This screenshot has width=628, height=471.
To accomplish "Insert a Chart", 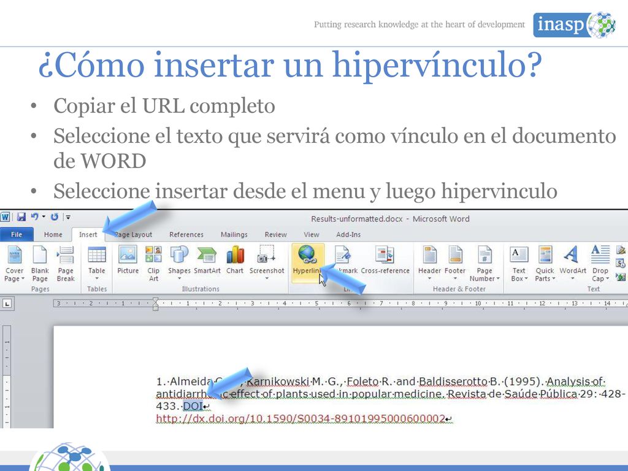I will pos(235,260).
